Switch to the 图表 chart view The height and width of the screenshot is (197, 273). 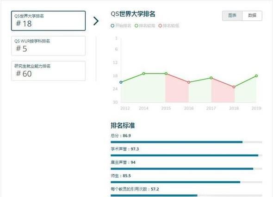point(232,16)
